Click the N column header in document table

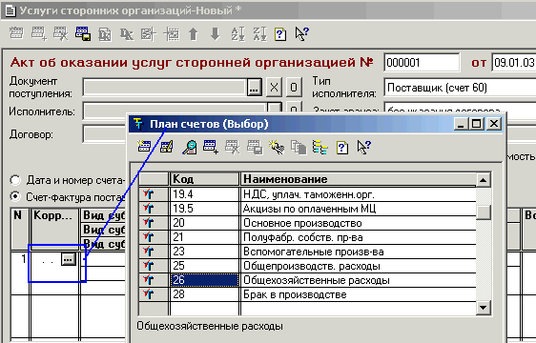coord(19,229)
